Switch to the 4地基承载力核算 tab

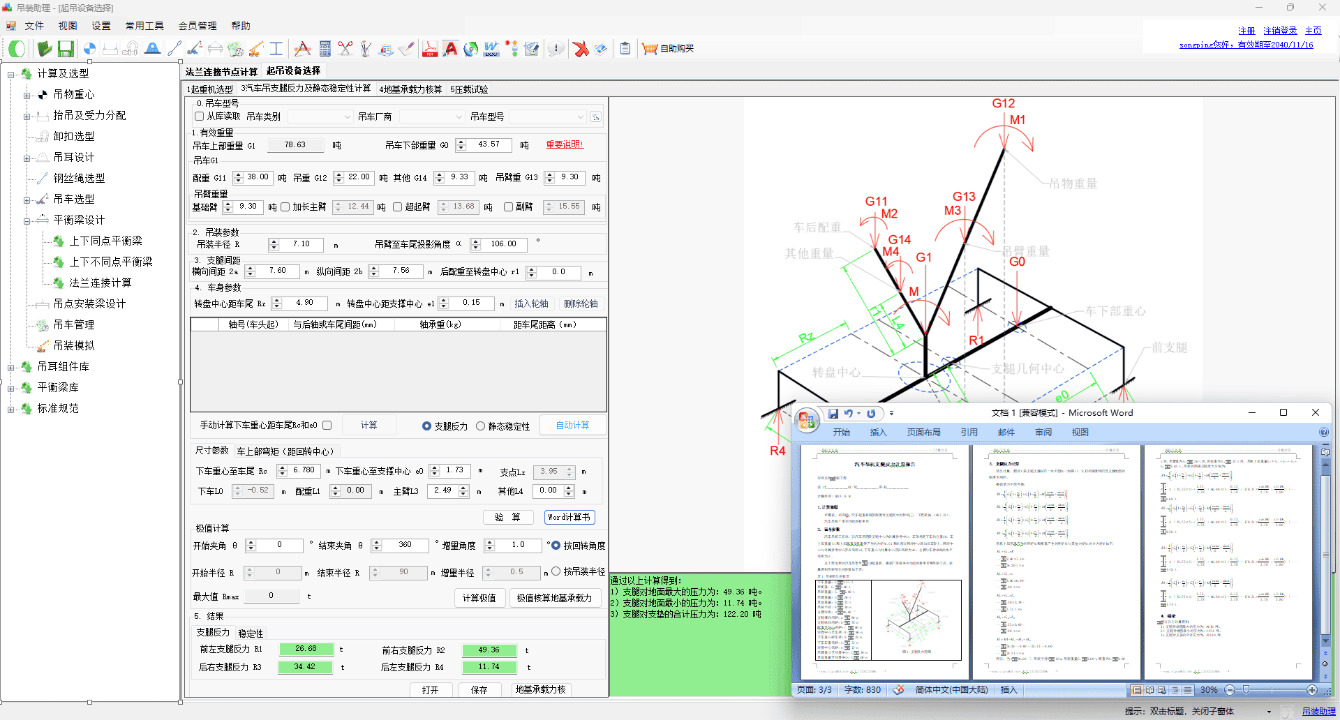410,89
